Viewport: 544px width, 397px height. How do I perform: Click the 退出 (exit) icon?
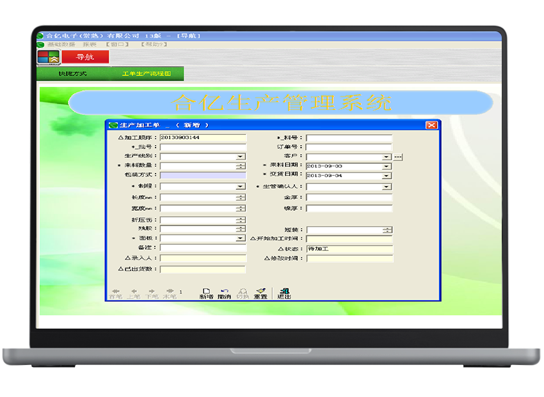[284, 292]
